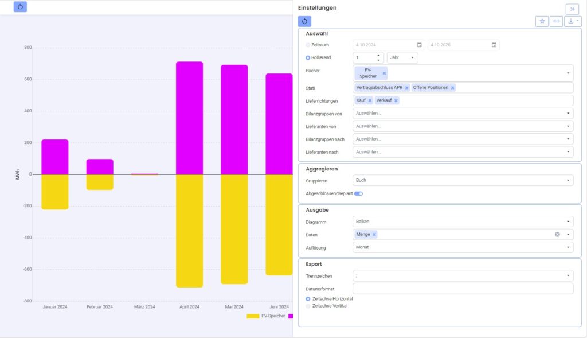Toggle the Abgeschlossen/Geplant switch

coord(359,194)
